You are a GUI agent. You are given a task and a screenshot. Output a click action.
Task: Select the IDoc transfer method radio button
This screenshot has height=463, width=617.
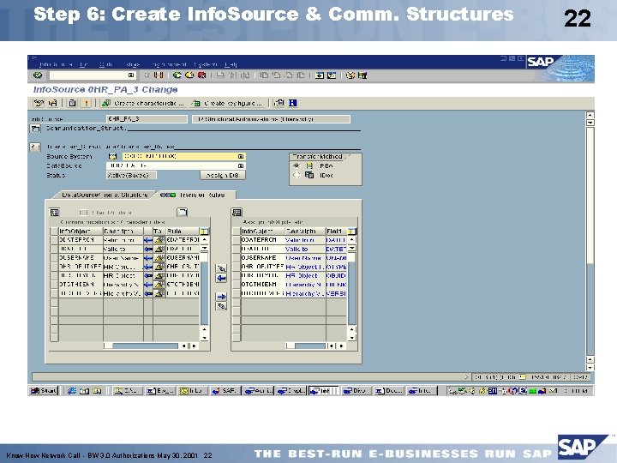297,175
